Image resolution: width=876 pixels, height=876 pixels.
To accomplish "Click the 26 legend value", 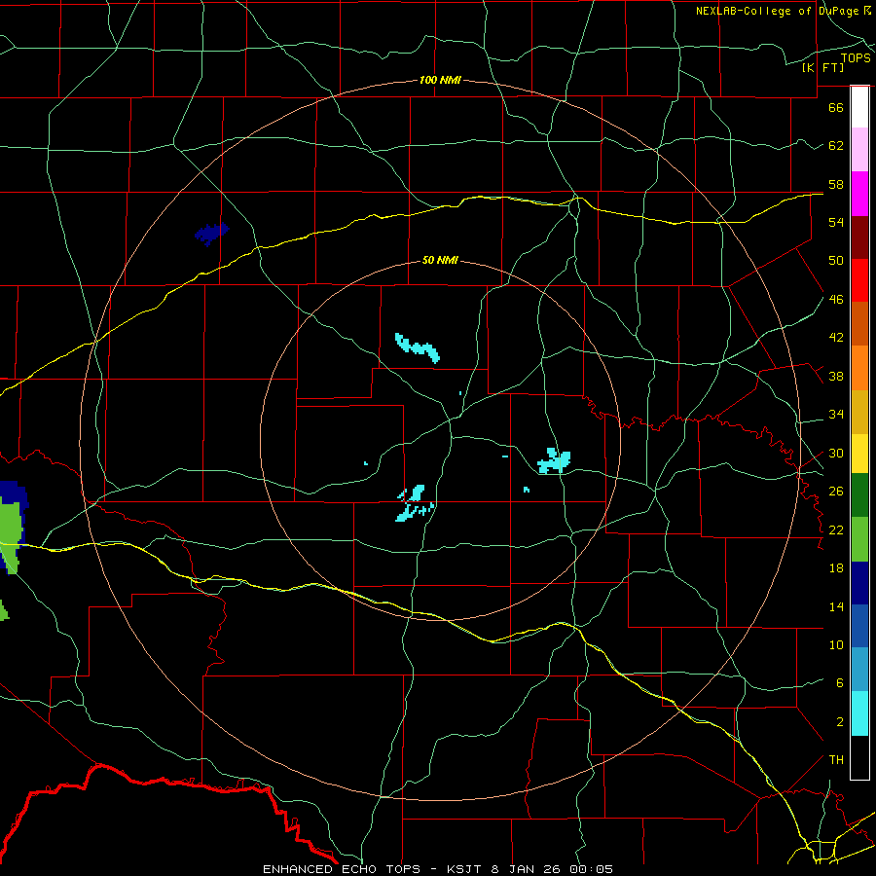I will [x=836, y=492].
